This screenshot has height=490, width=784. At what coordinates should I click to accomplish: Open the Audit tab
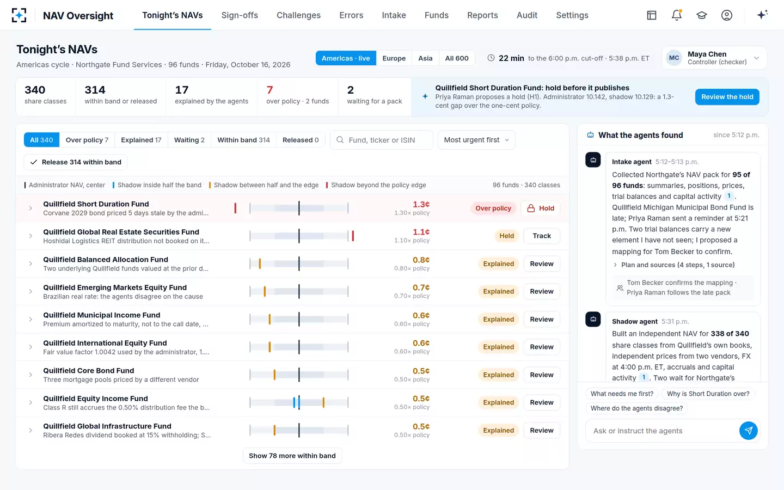(x=527, y=15)
